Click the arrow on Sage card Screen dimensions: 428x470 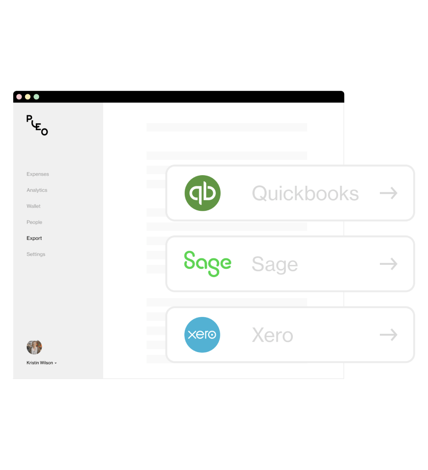pos(388,264)
